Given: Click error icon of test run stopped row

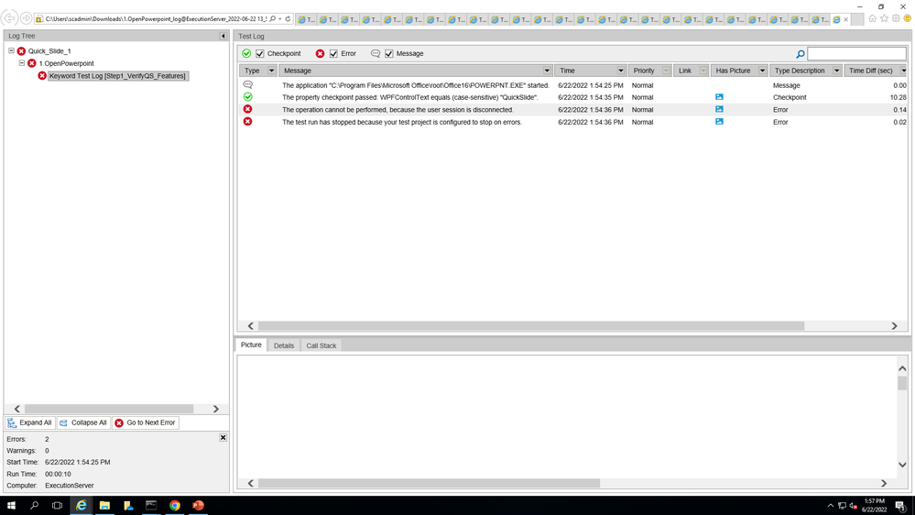Looking at the screenshot, I should pos(248,122).
